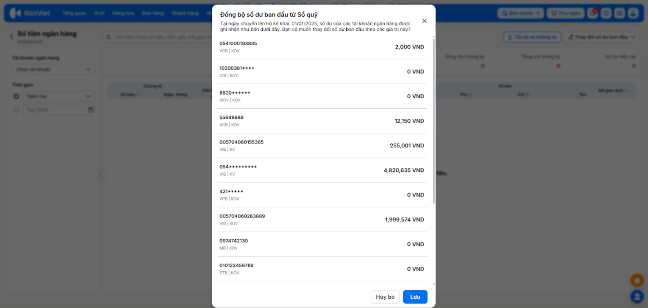648x308 pixels.
Task: Open the user account avatar icon
Action: click(x=633, y=13)
